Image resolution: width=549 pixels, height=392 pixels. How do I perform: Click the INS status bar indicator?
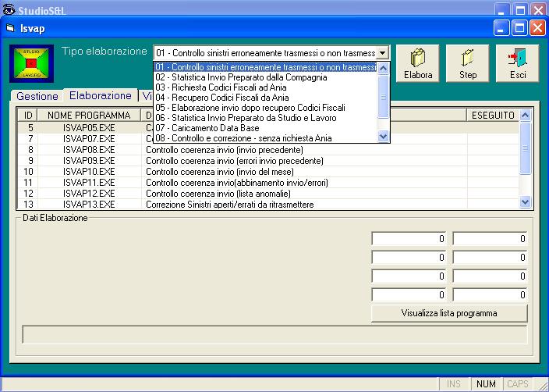[454, 384]
